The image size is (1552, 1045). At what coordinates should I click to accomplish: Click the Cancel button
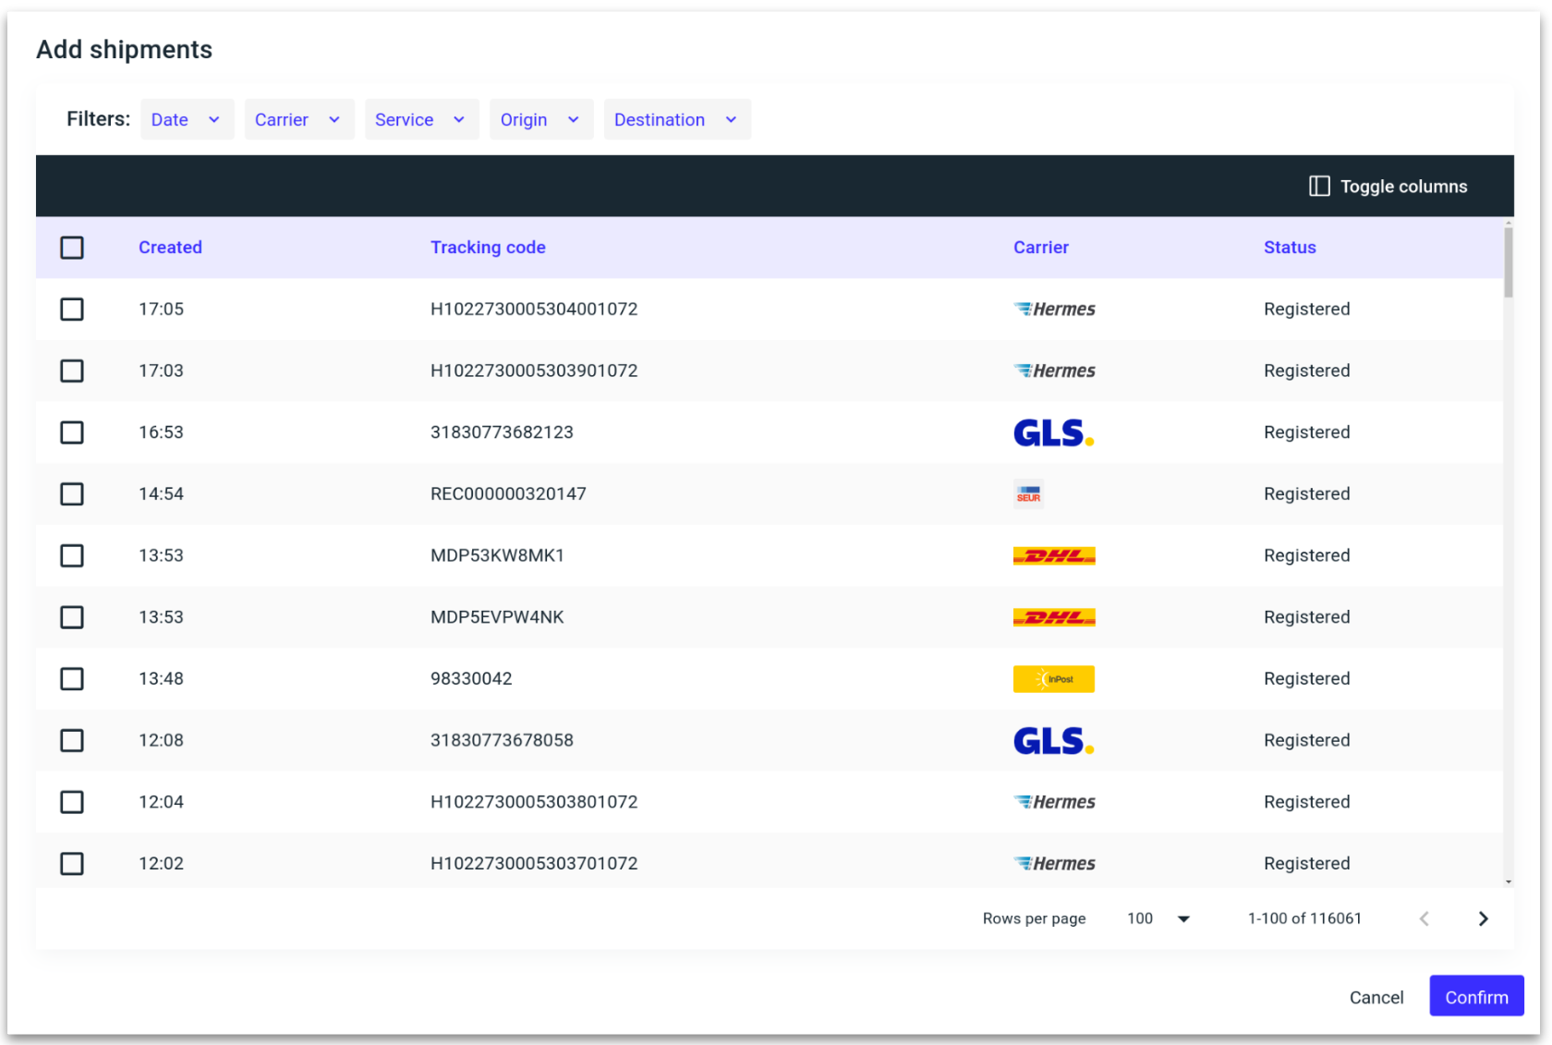[x=1376, y=997]
